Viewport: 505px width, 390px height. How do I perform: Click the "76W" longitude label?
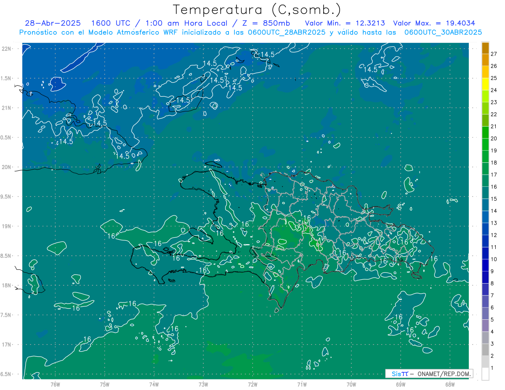point(55,385)
